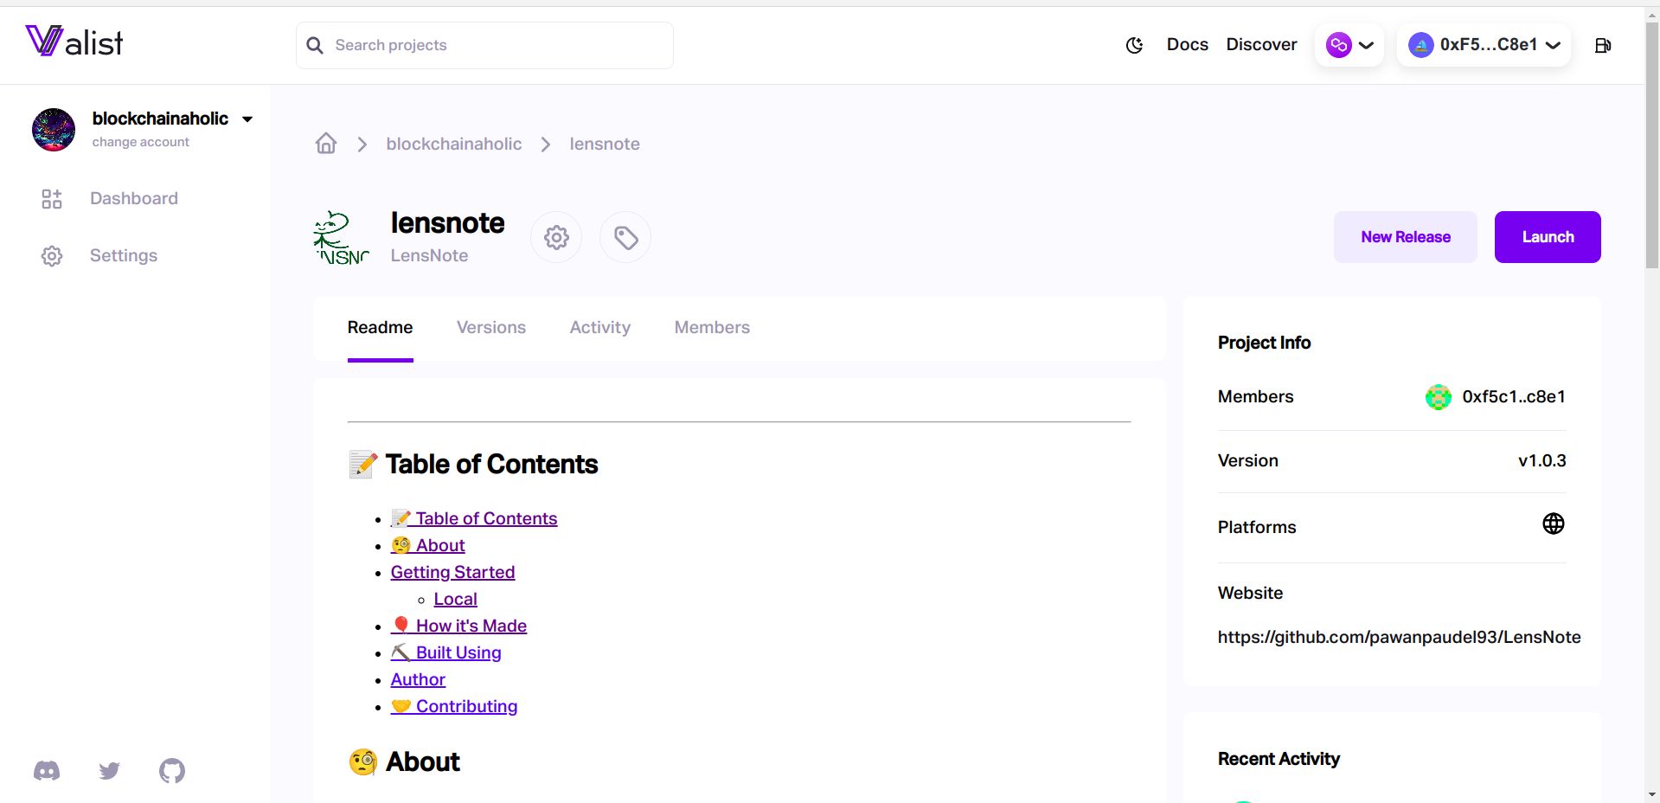Expand the blockchainaholic account switcher arrow

coord(247,119)
